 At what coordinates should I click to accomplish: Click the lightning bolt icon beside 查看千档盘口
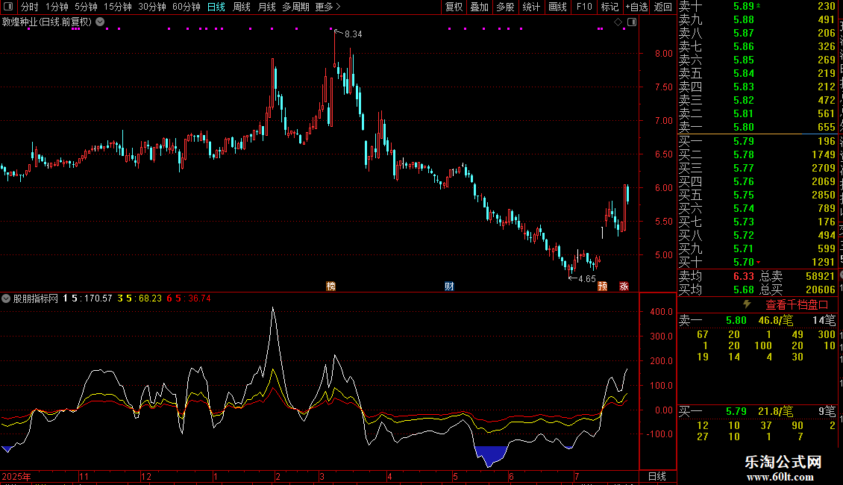747,304
